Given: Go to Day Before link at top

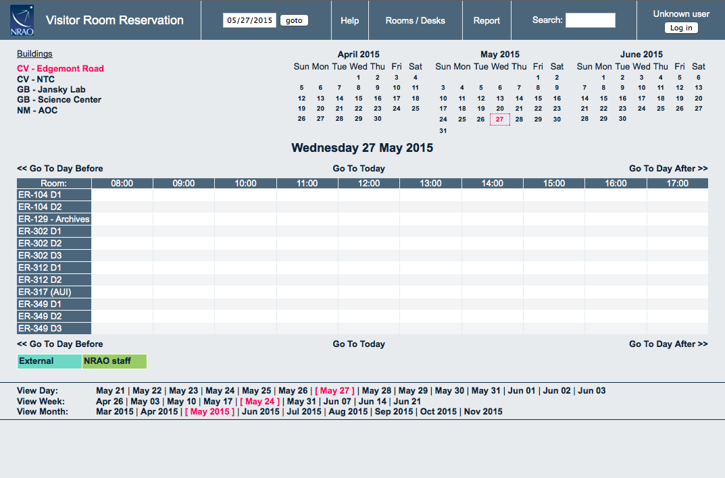Looking at the screenshot, I should coord(60,168).
